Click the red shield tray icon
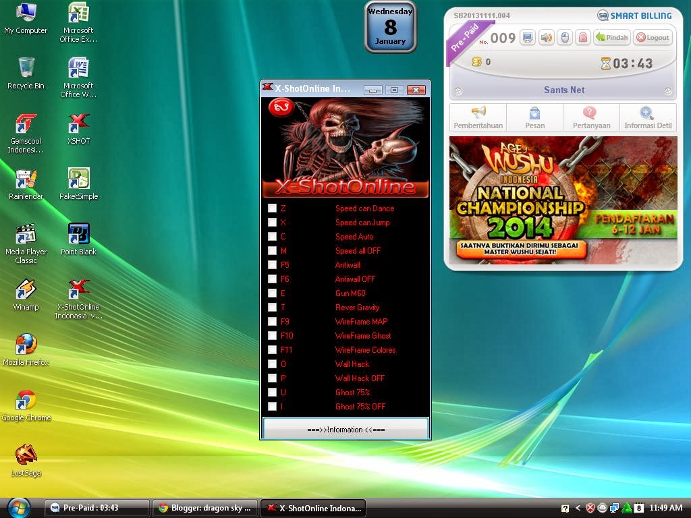 tap(590, 509)
